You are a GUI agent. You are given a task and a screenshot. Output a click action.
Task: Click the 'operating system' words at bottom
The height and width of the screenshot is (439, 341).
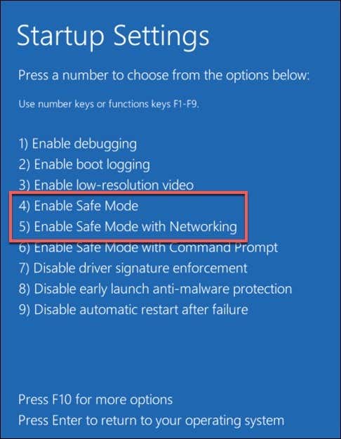coord(234,421)
